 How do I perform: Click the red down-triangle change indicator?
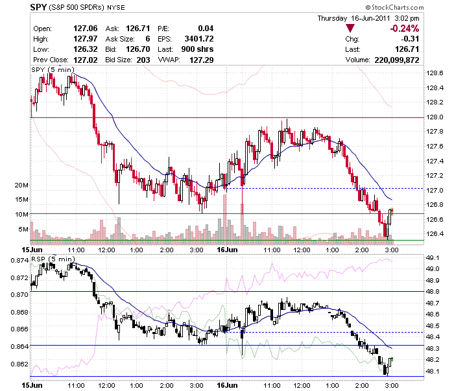click(x=350, y=28)
